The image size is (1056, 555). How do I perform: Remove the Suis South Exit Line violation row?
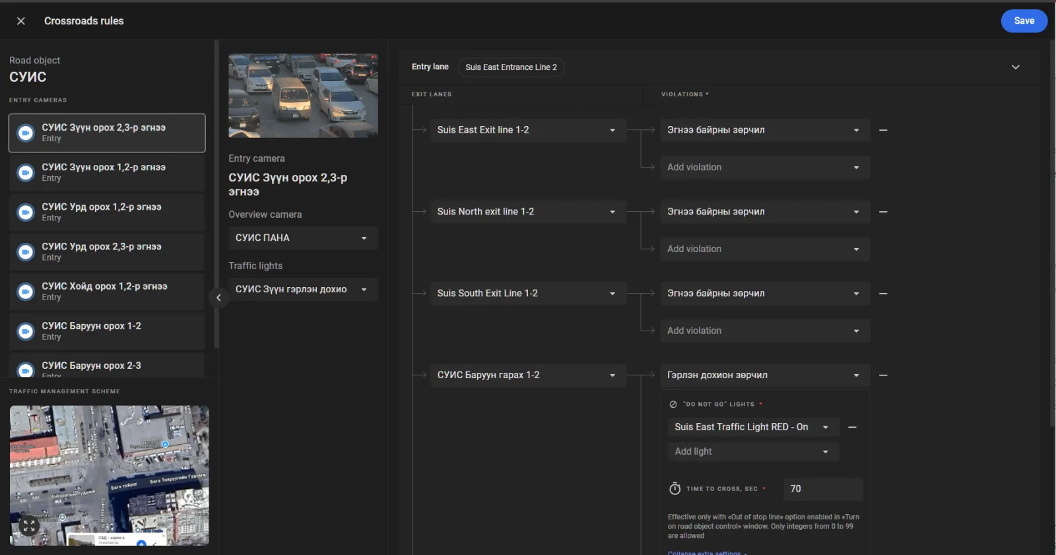pos(883,294)
